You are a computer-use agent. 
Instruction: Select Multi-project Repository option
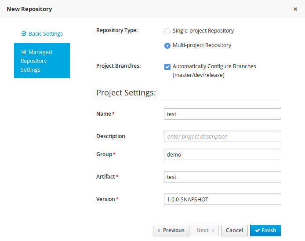point(167,46)
